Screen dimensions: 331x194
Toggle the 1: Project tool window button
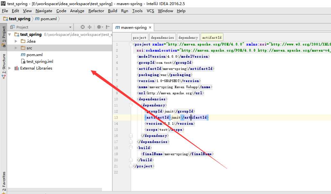point(4,37)
